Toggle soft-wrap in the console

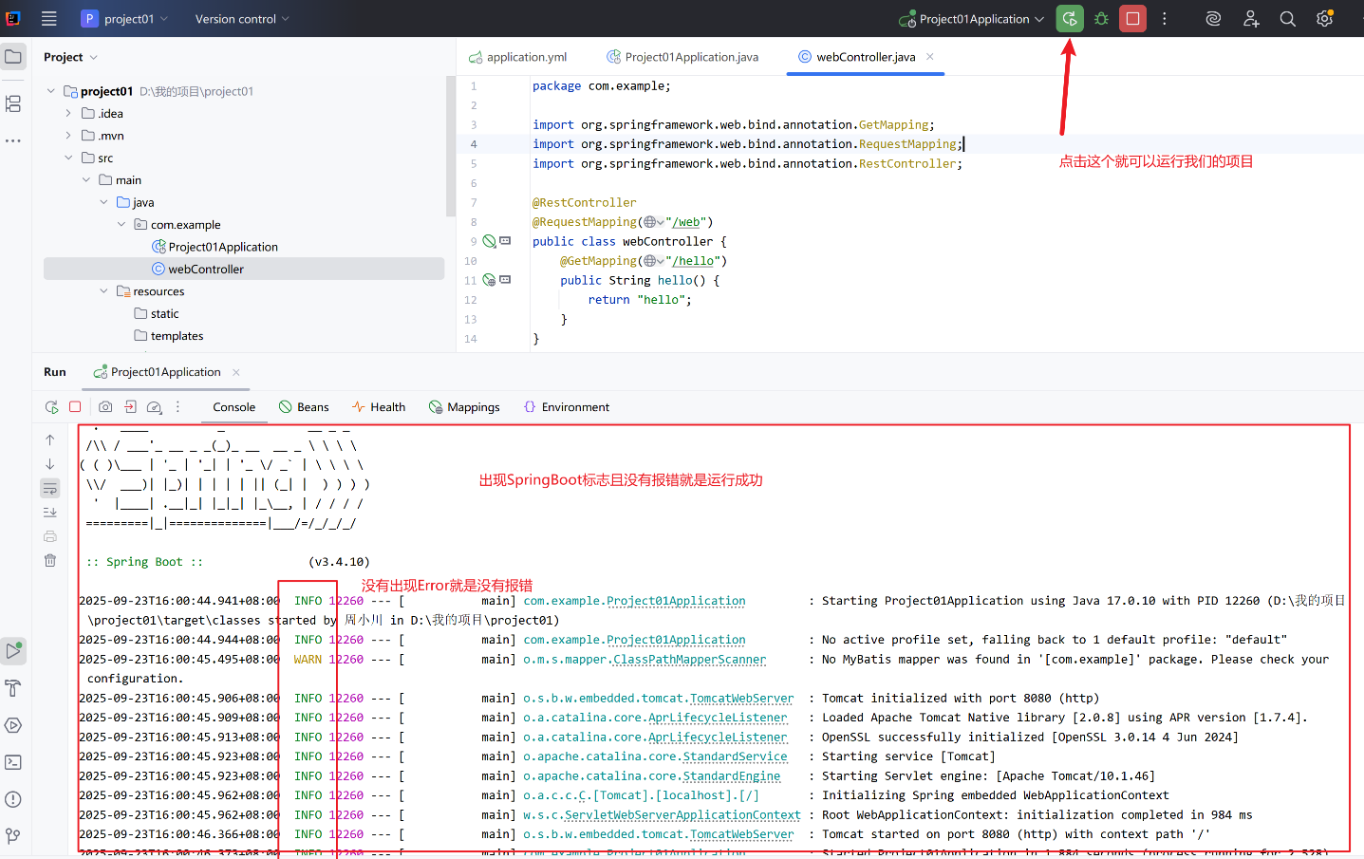pos(50,488)
